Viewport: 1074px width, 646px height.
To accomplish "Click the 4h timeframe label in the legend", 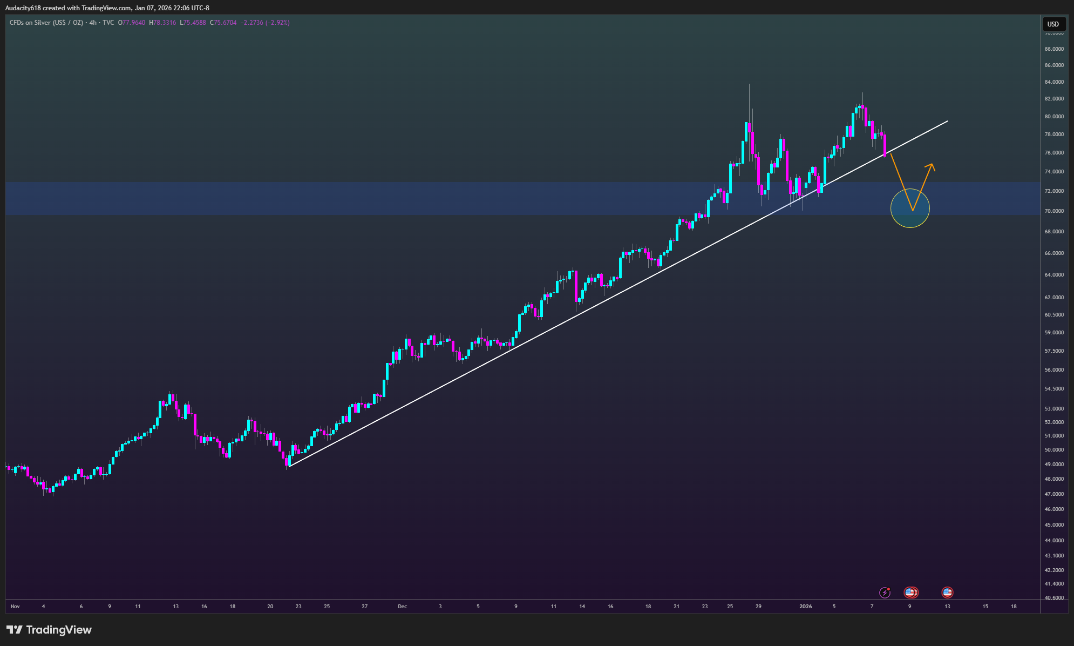I will (x=93, y=23).
